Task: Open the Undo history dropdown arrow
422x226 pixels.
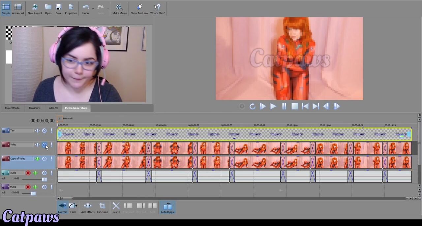Action: [x=93, y=8]
